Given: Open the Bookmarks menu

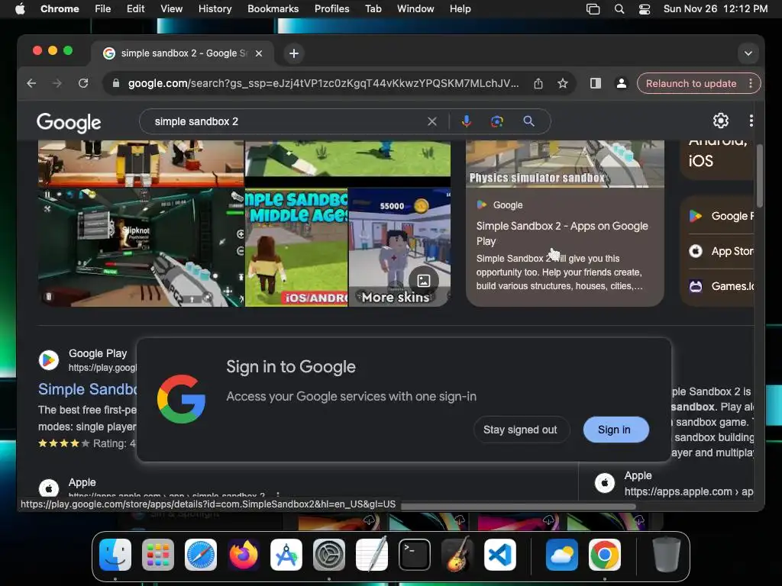Looking at the screenshot, I should pos(273,9).
